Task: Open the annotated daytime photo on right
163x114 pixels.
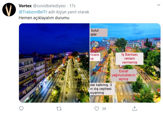Action: [x=125, y=63]
